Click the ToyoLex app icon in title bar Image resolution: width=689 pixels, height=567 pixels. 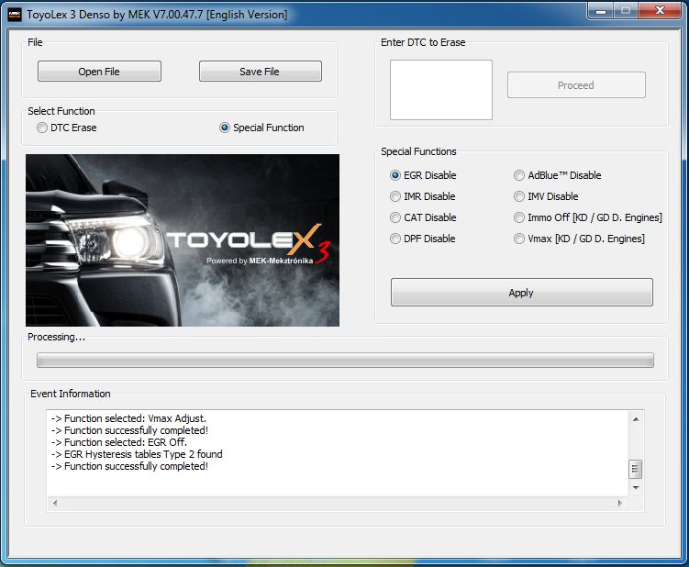click(15, 15)
